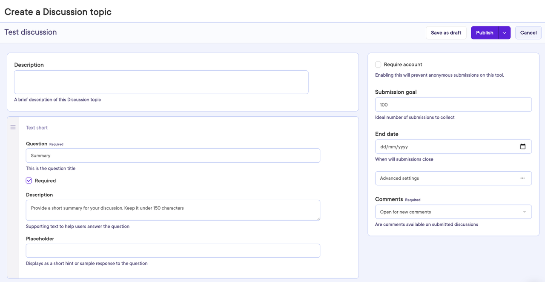Click the Publish button
This screenshot has width=545, height=282.
[484, 32]
